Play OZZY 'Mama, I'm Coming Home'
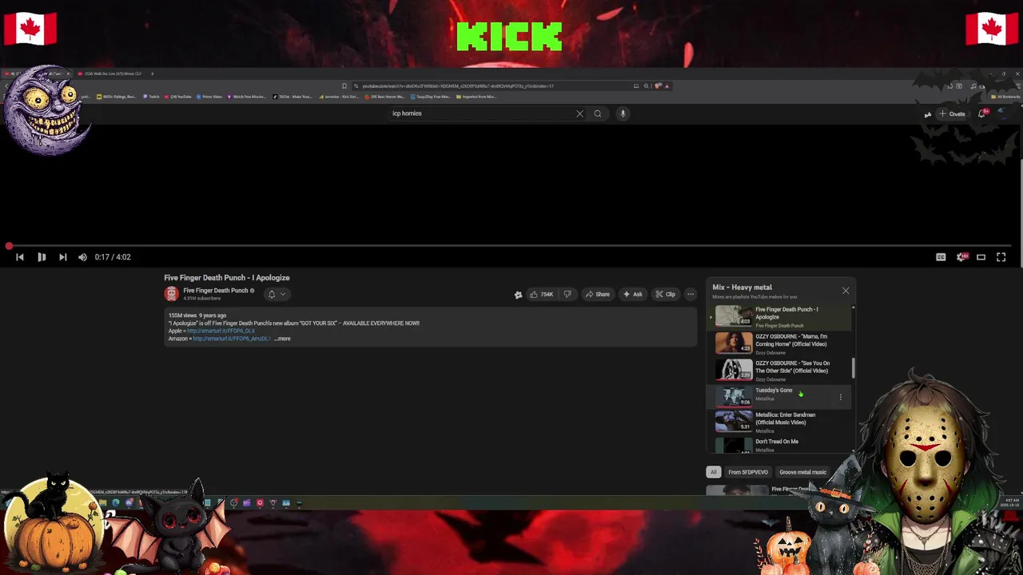This screenshot has width=1023, height=575. (781, 343)
